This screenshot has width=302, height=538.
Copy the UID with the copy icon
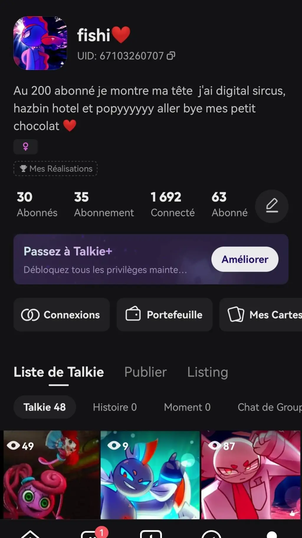click(x=171, y=56)
